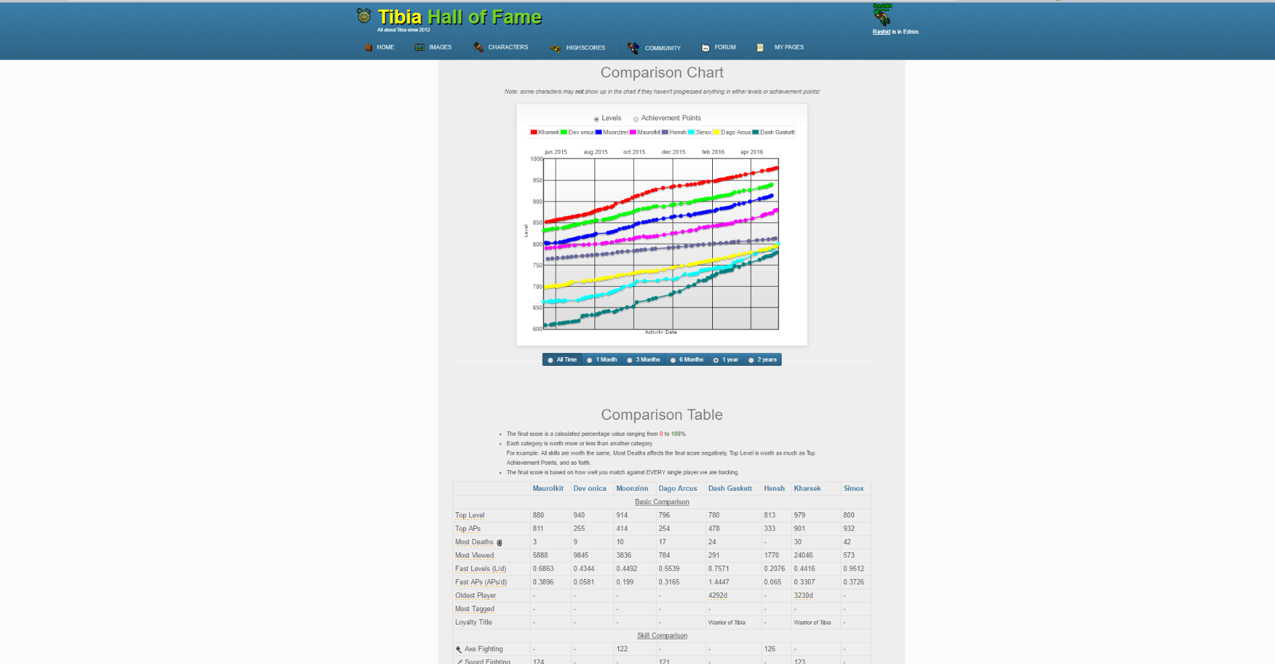The height and width of the screenshot is (664, 1275).
Task: Open the Highscores menu
Action: coord(585,47)
